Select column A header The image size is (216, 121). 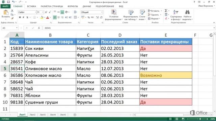tap(17, 35)
